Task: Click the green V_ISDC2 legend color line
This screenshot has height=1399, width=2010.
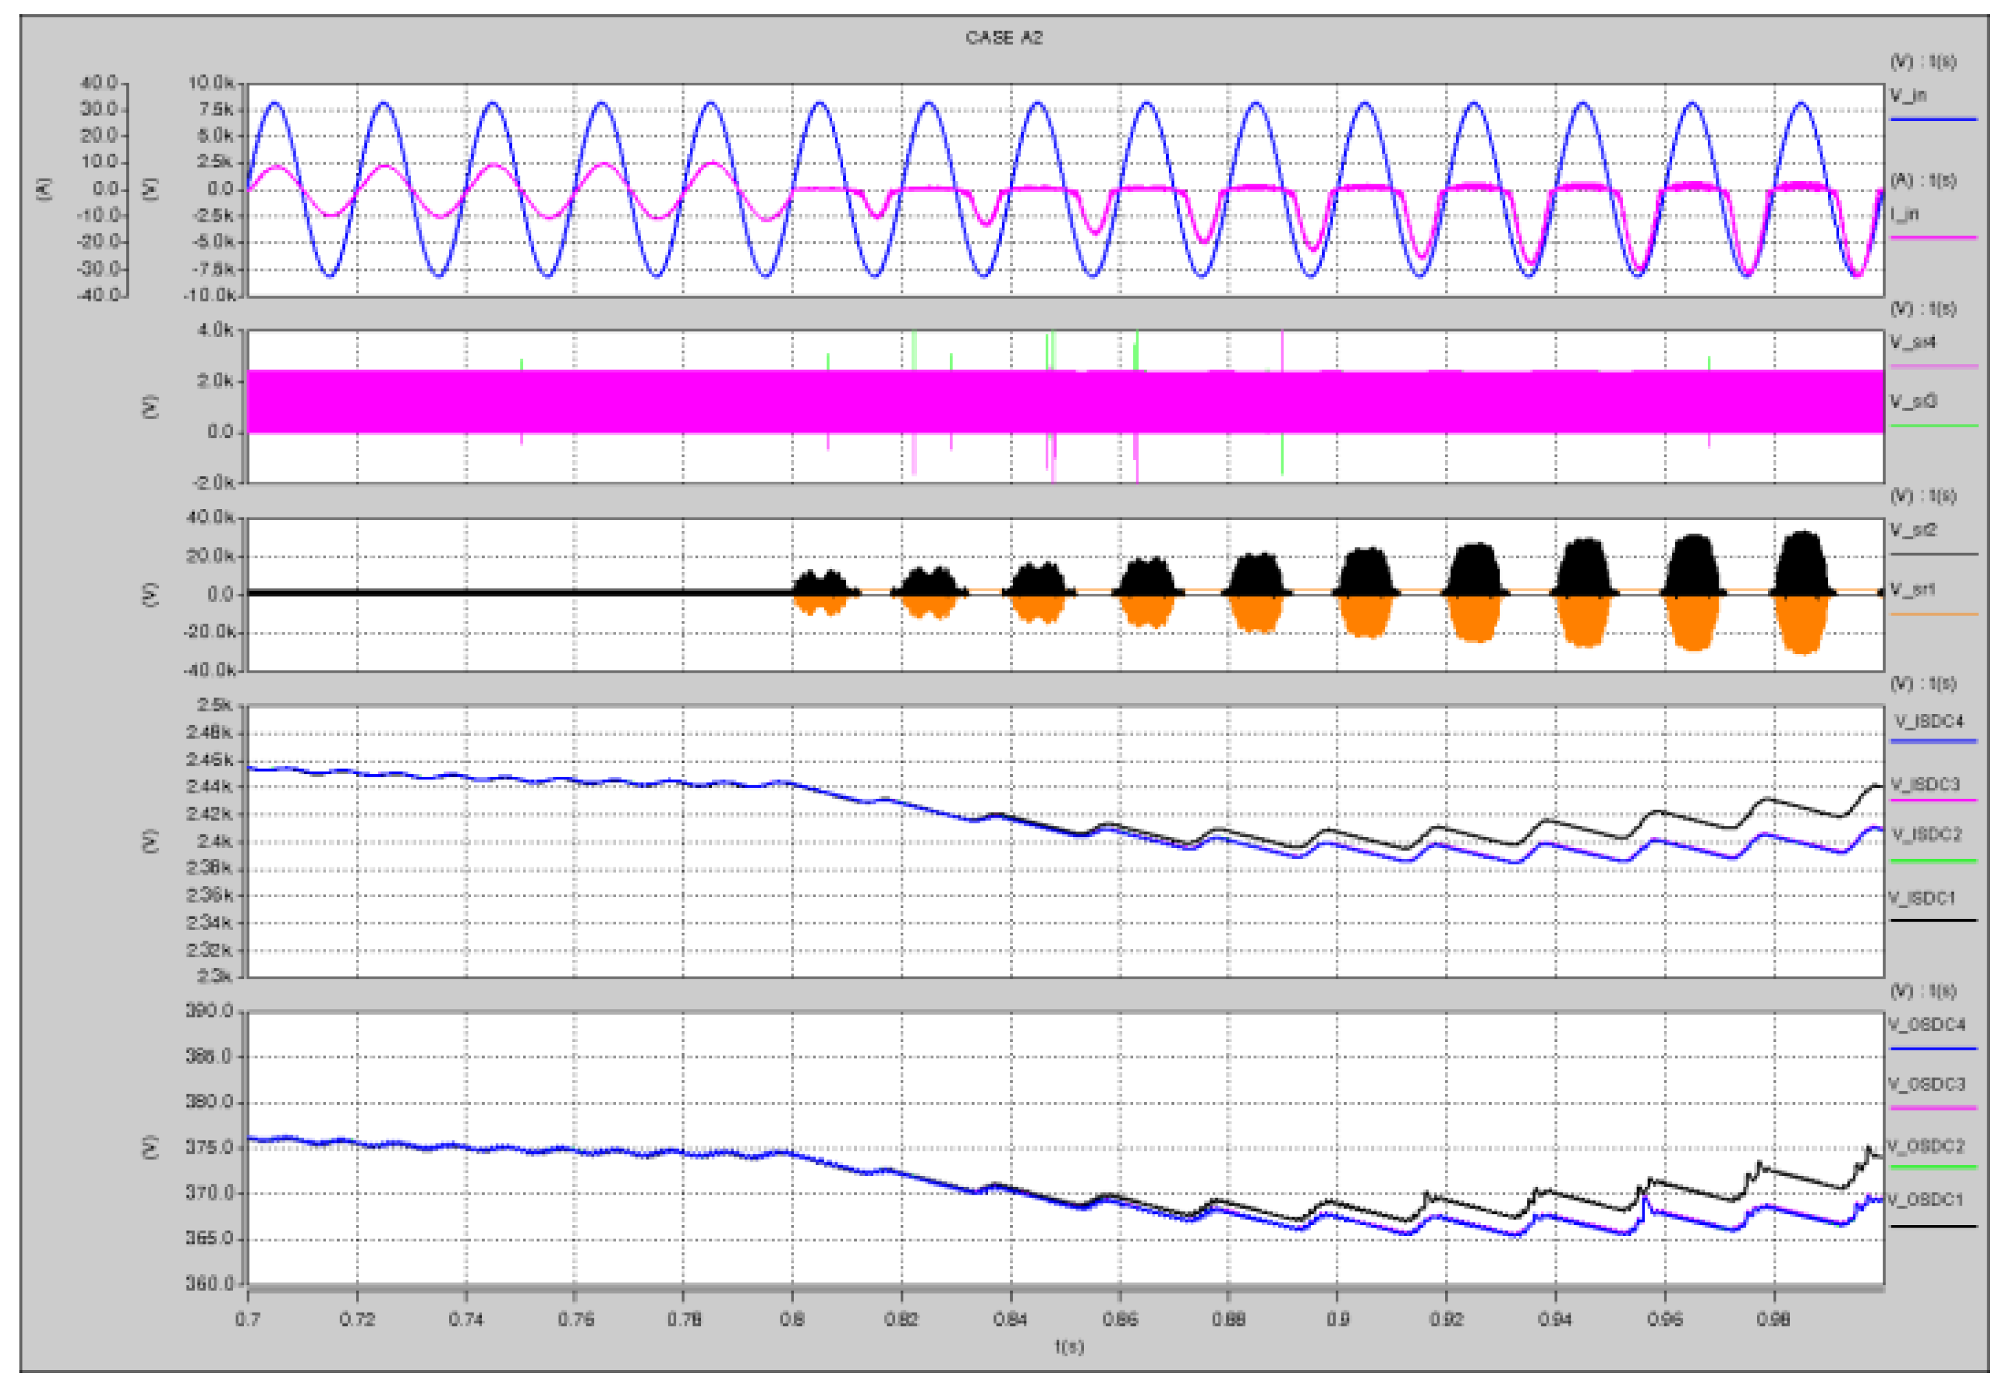Action: (x=1932, y=861)
